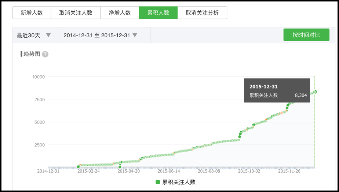This screenshot has width=339, height=192.
Task: Click the 2015-08-08 x-axis label
Action: point(209,171)
